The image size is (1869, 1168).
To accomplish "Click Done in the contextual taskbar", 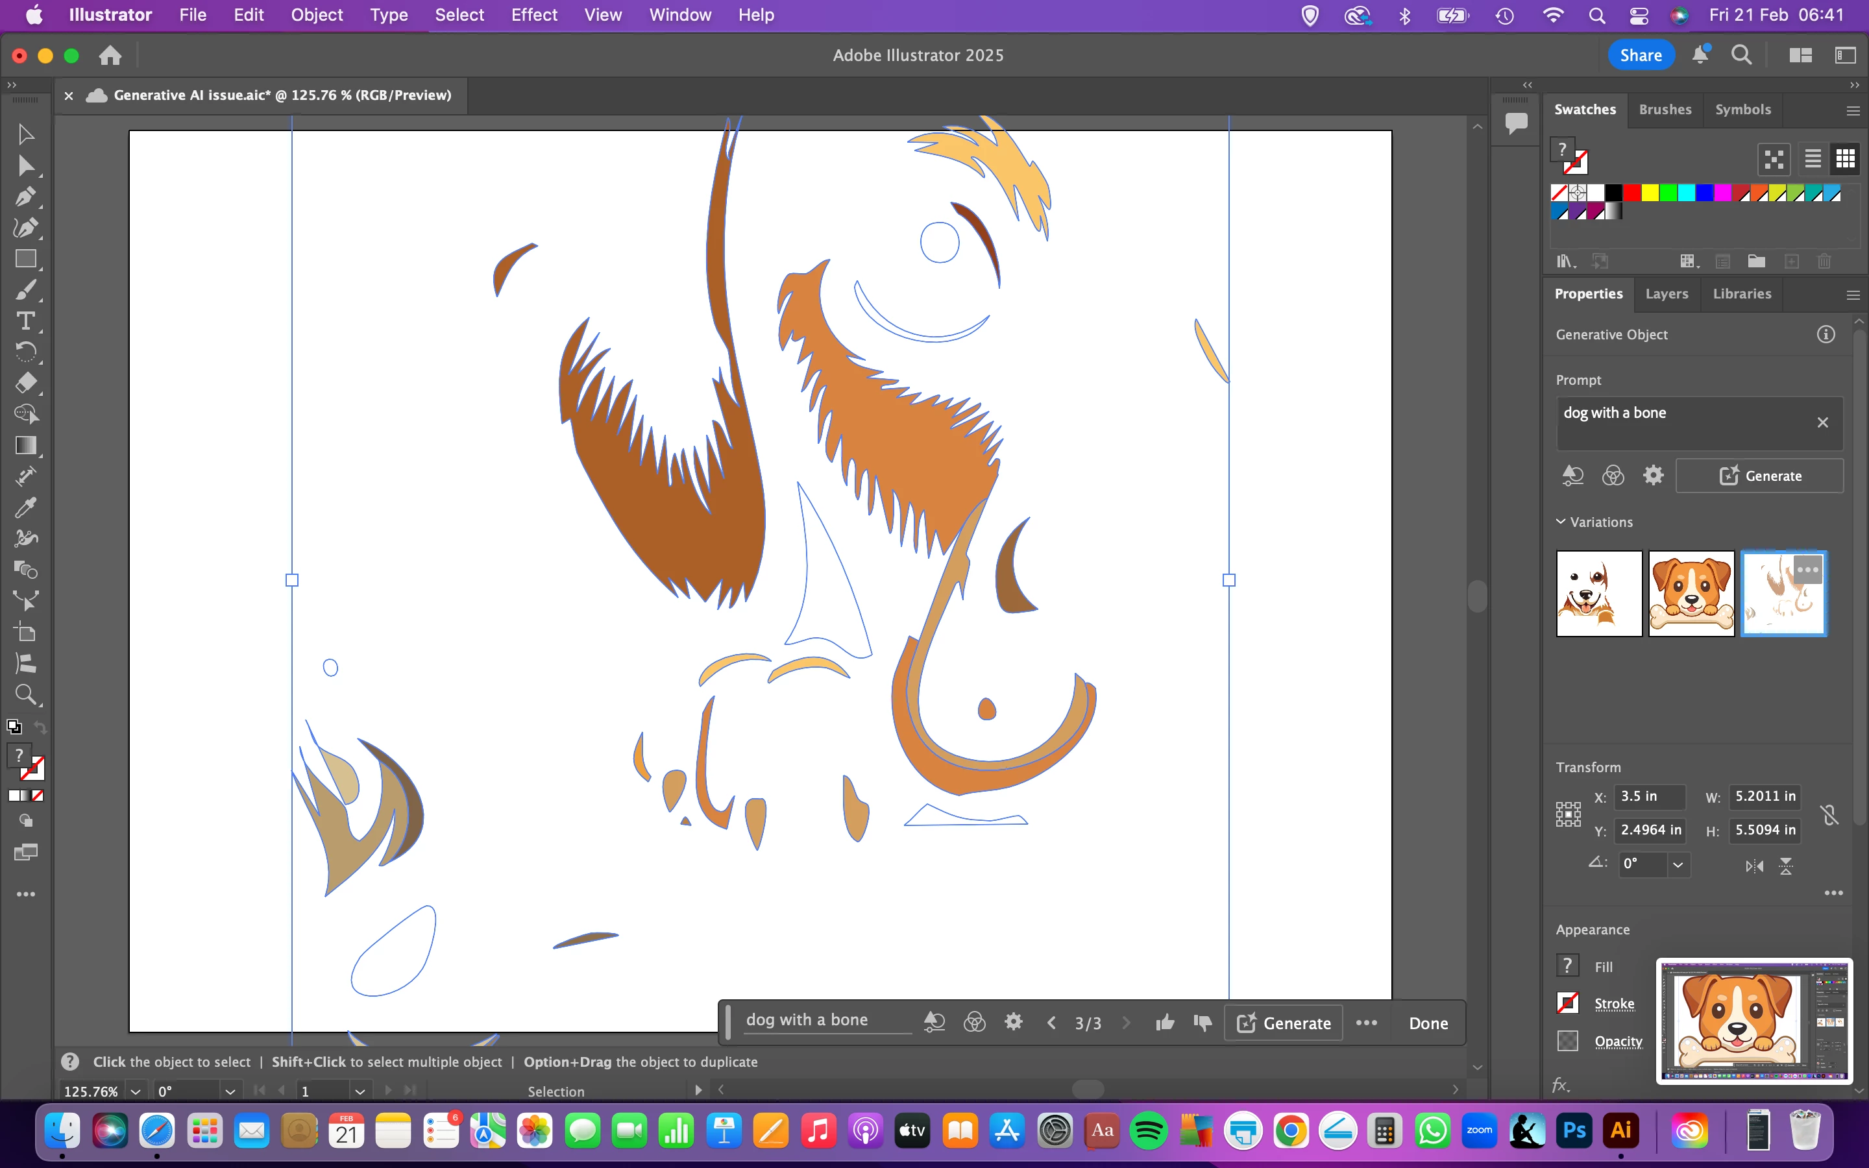I will pyautogui.click(x=1428, y=1023).
